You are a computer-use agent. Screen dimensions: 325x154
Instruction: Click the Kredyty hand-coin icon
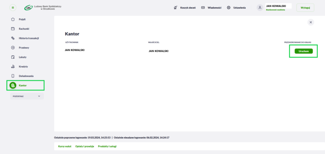(13, 66)
